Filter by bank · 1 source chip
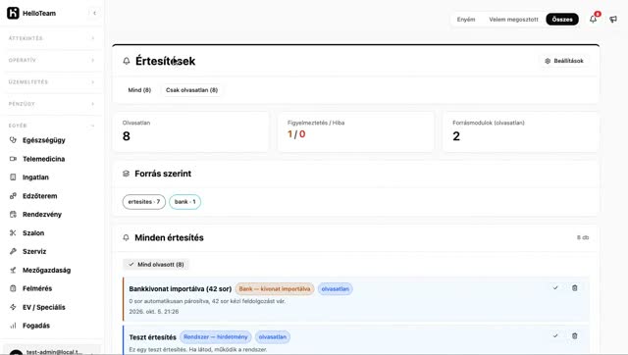 (185, 202)
